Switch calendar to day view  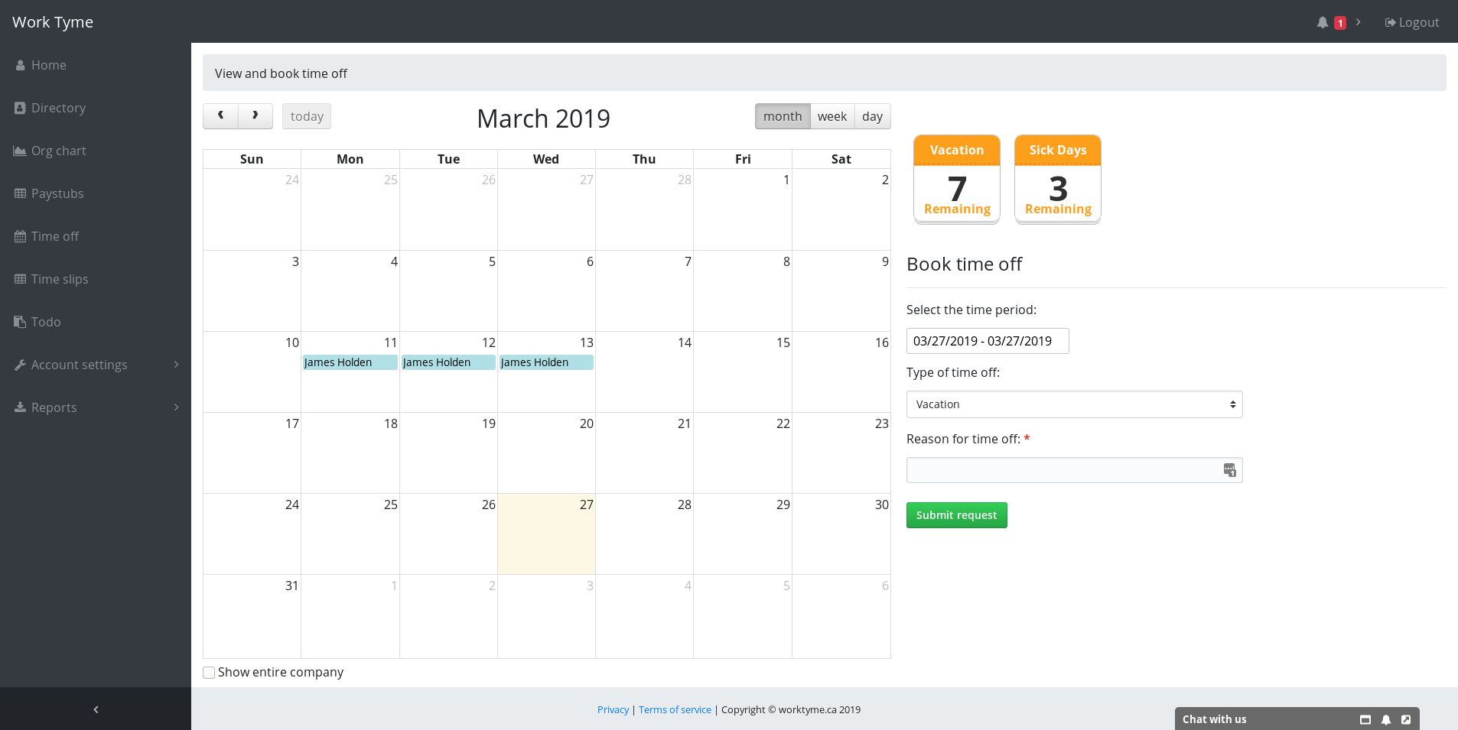(x=872, y=116)
